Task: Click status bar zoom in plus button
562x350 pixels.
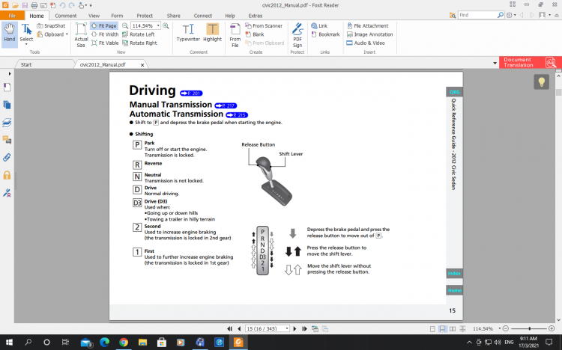Action: click(552, 328)
